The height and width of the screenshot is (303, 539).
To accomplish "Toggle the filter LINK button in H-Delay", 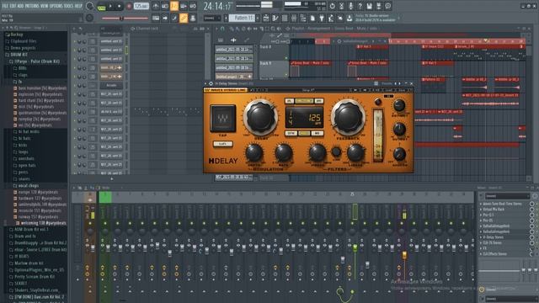I will click(336, 151).
